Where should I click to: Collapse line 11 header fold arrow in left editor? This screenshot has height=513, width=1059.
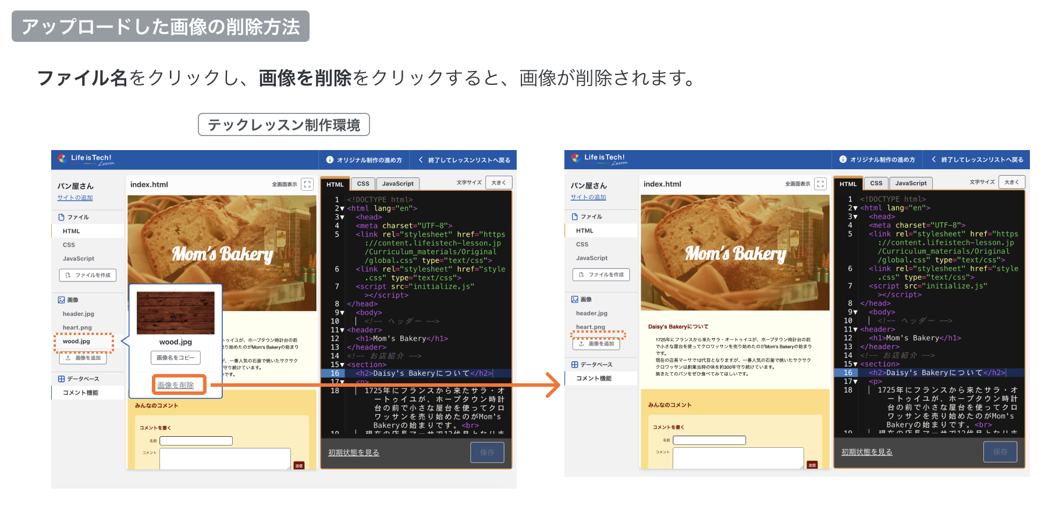pyautogui.click(x=342, y=330)
